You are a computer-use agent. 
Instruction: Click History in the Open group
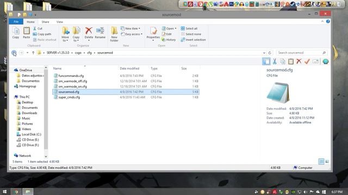[169, 40]
